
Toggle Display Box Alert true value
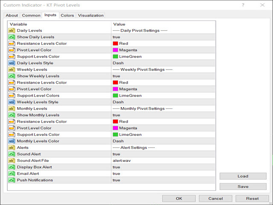163,167
